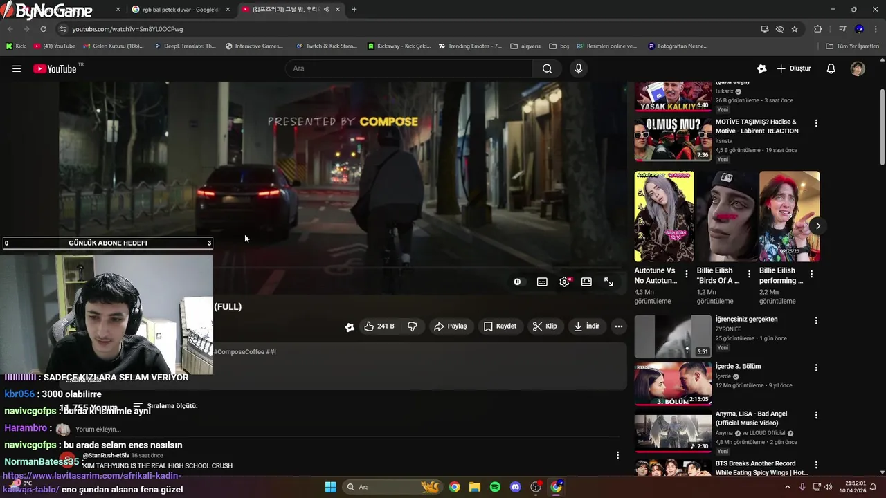
Task: Open OBS Studio from the taskbar
Action: coord(535,487)
